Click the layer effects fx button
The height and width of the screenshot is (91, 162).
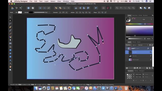(140, 68)
